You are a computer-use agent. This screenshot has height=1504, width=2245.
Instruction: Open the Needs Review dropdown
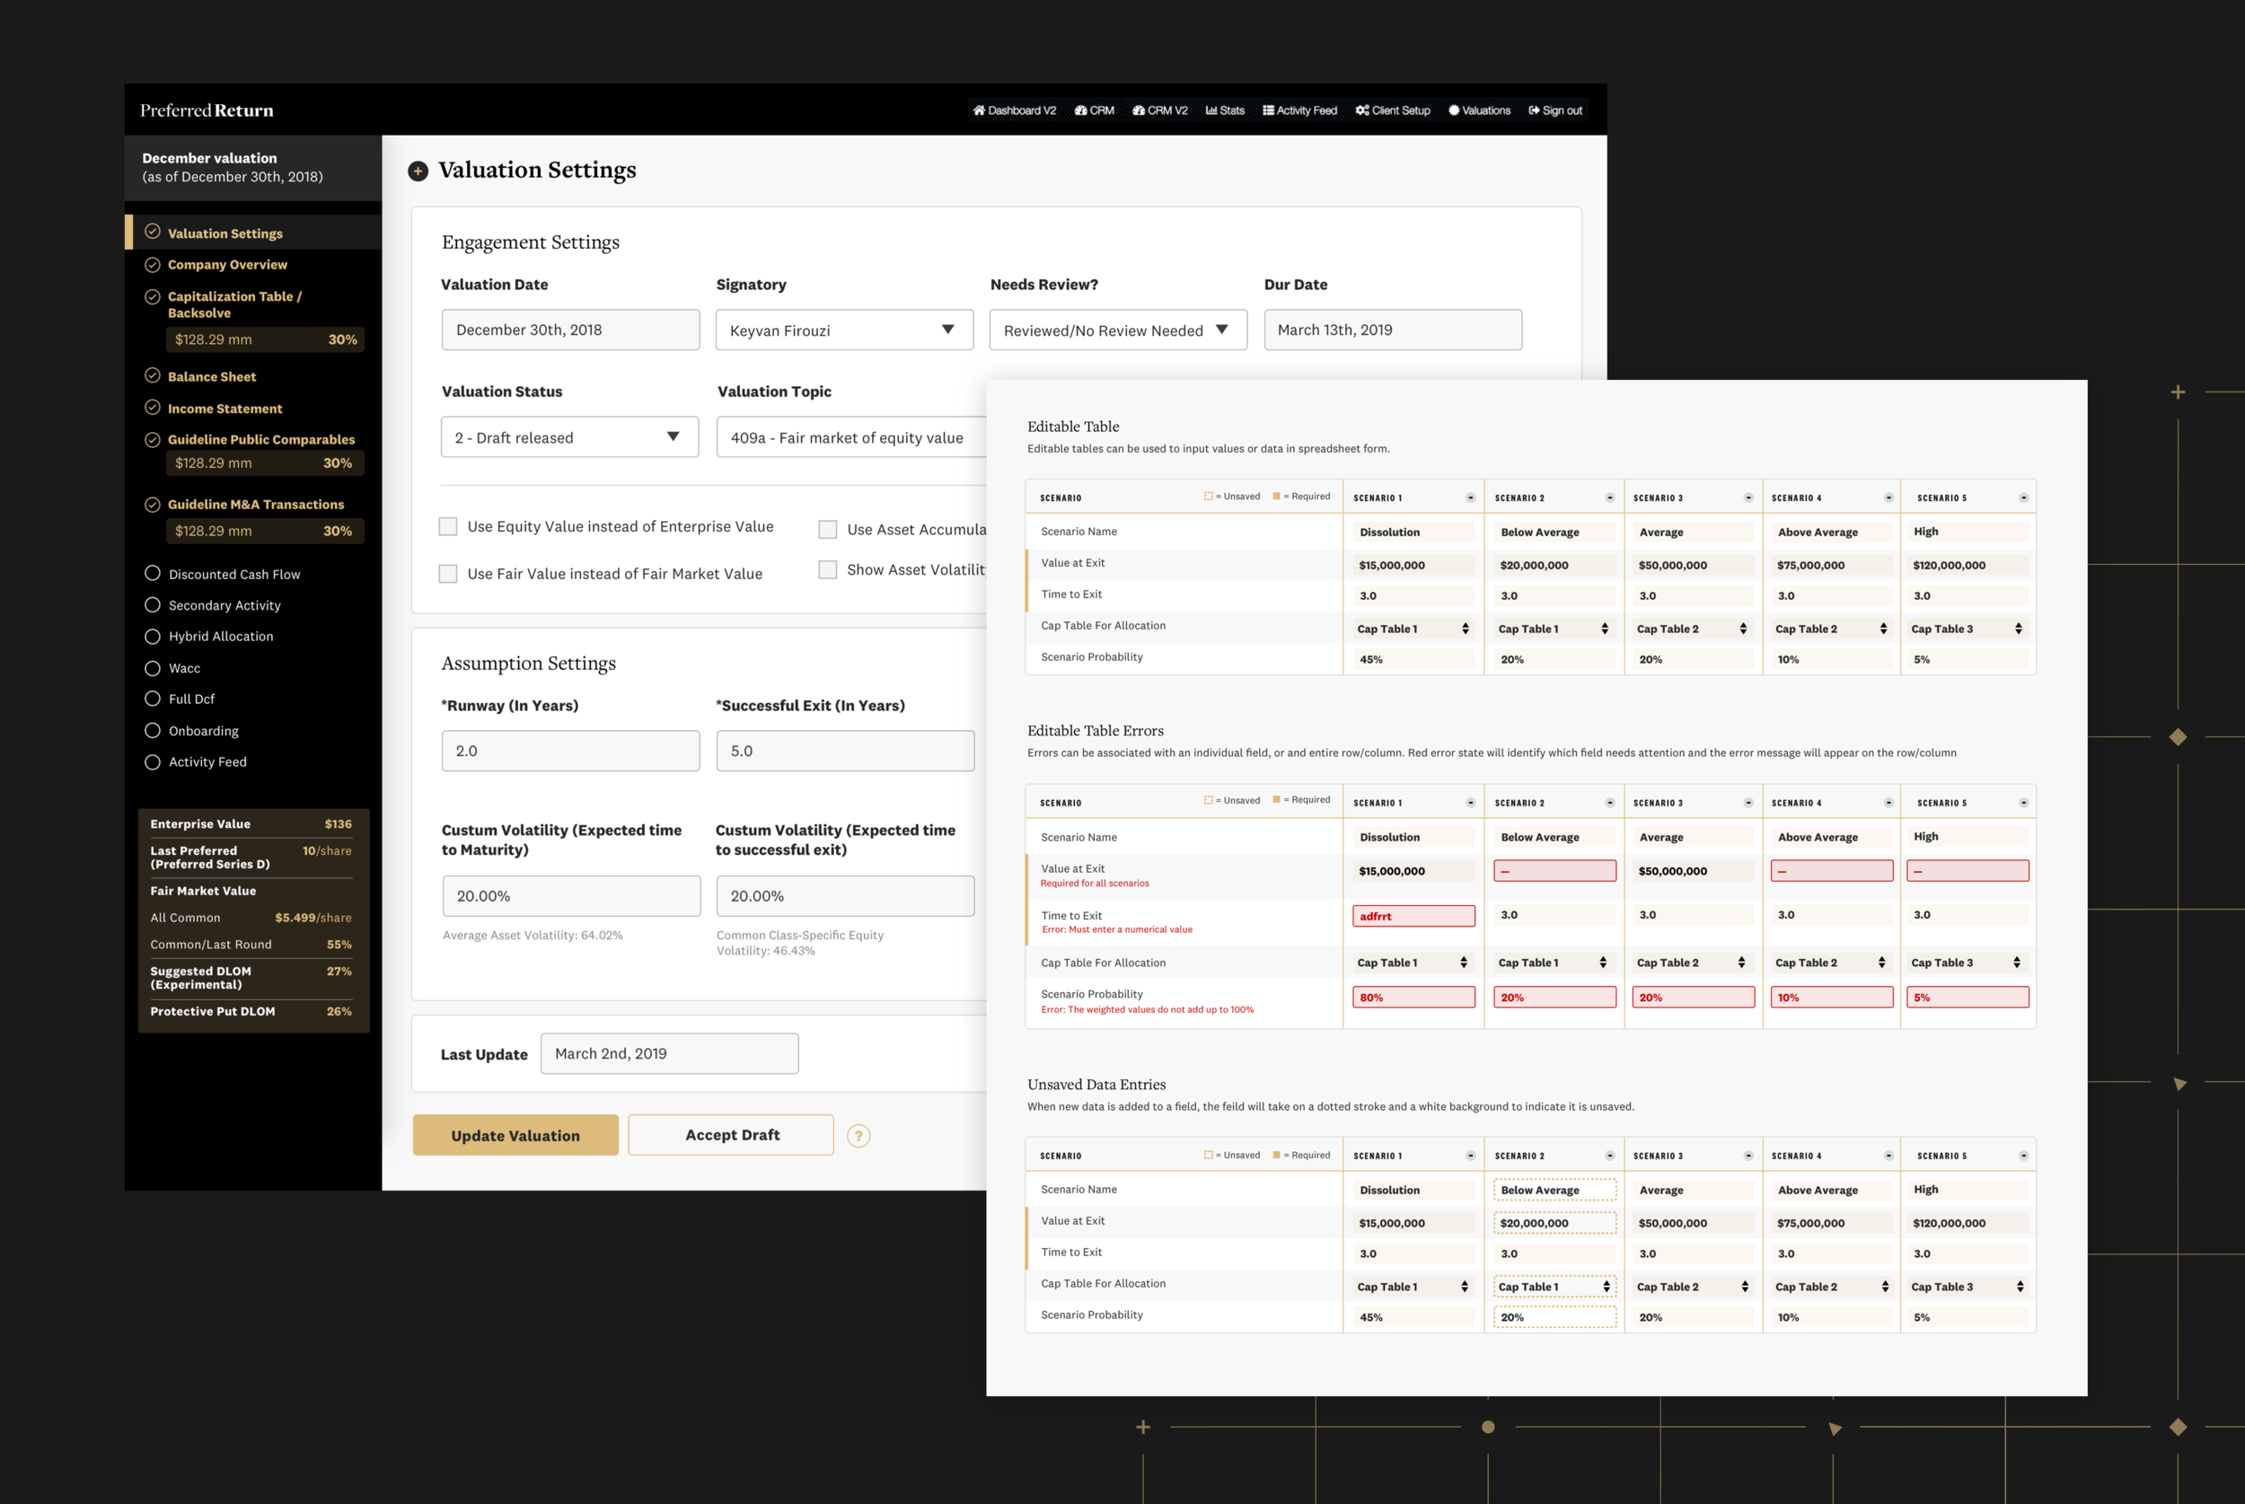click(1117, 330)
